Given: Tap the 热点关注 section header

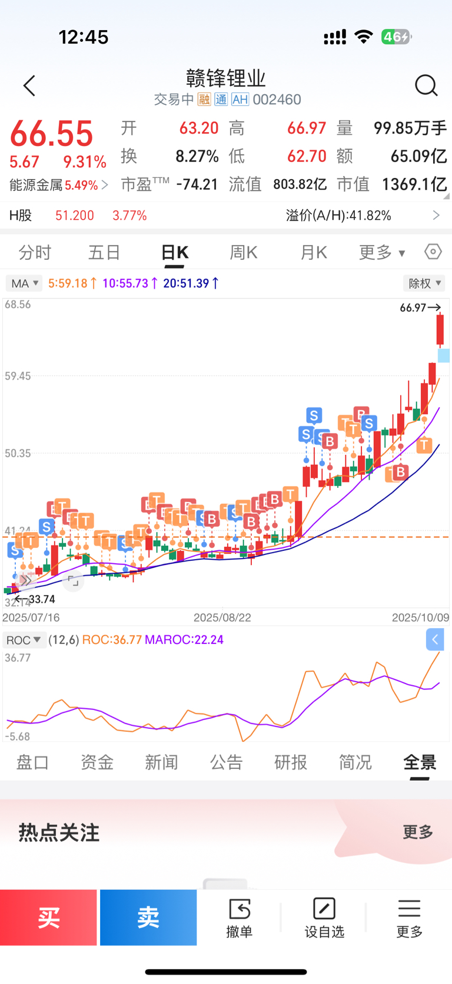Looking at the screenshot, I should [x=59, y=833].
